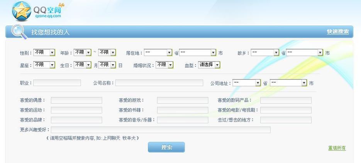361x163 pixels.
Task: Focus the 喜爱的游戏 input field
Action: coord(183,100)
